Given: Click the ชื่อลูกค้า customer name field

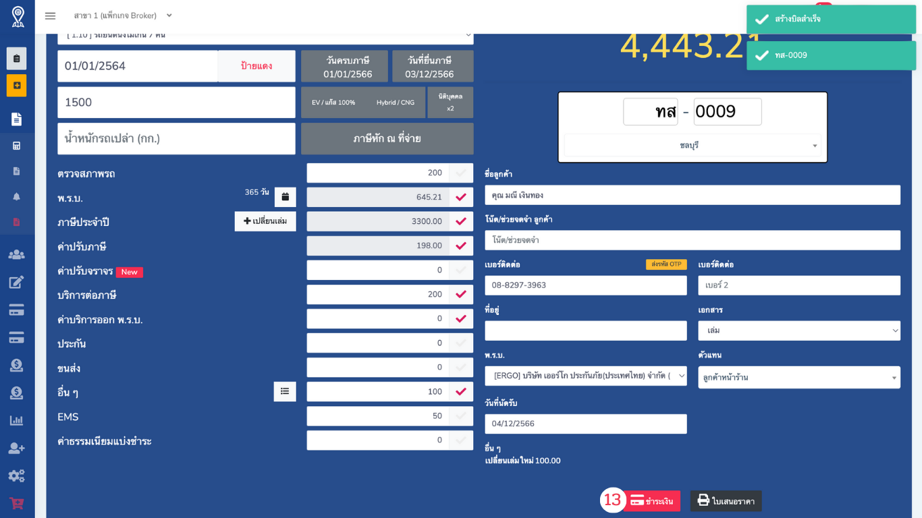Looking at the screenshot, I should click(693, 195).
